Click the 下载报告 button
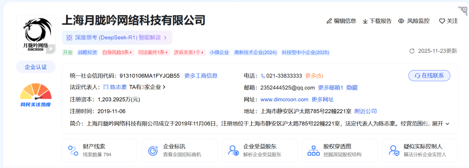The height and width of the screenshot is (168, 469). tap(377, 21)
